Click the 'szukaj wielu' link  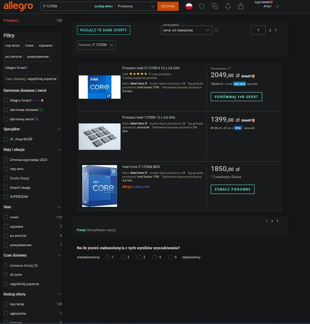(x=103, y=6)
